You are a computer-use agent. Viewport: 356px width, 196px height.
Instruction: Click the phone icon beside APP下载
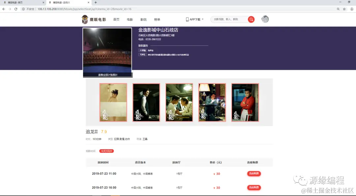pyautogui.click(x=187, y=19)
